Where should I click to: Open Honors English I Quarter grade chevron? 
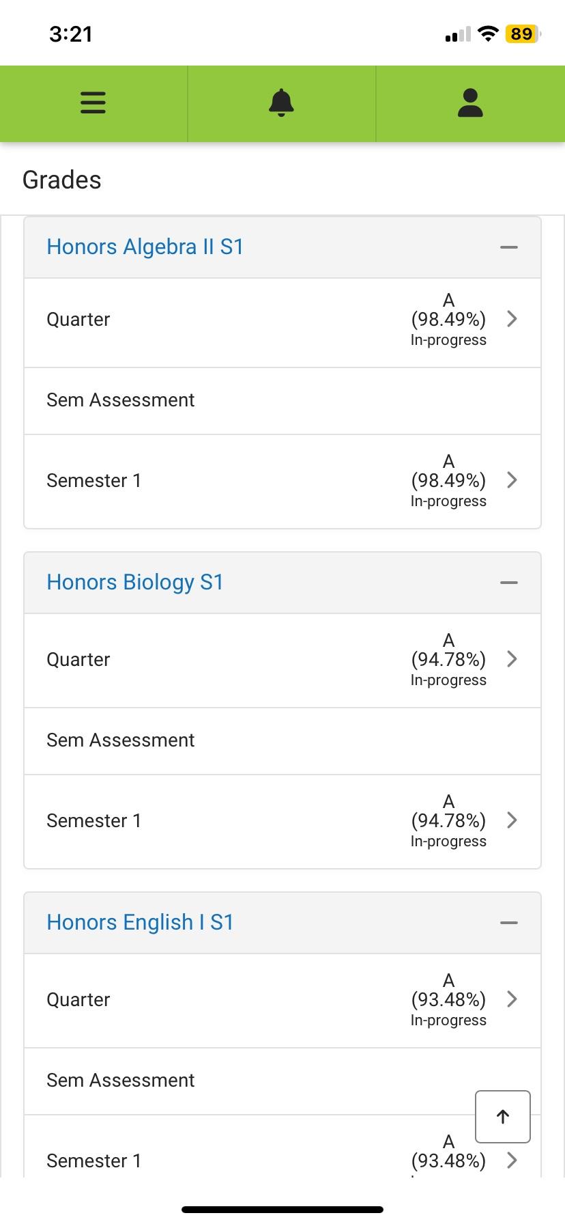point(511,999)
